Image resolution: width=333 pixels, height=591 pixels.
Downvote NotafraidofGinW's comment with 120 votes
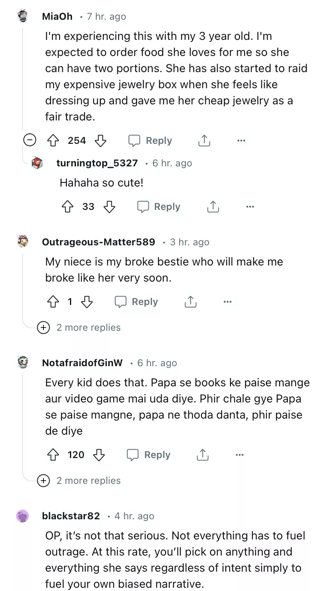99,455
